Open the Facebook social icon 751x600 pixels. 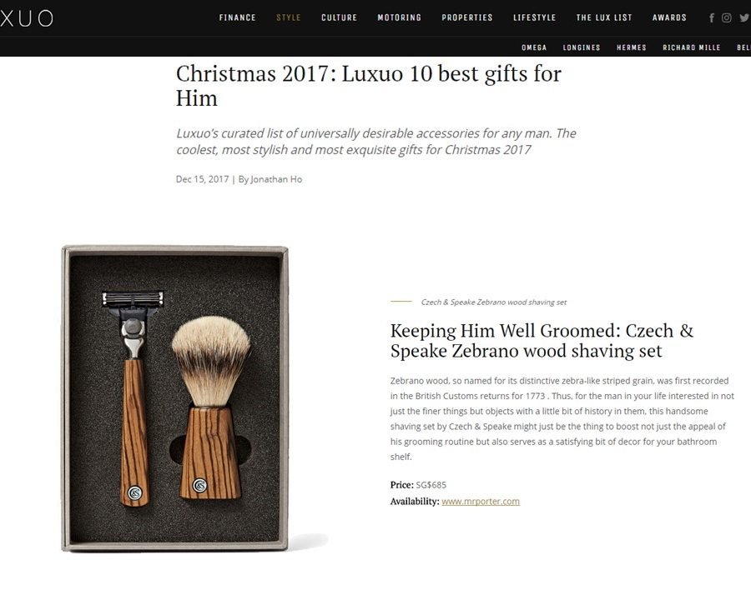click(x=712, y=18)
